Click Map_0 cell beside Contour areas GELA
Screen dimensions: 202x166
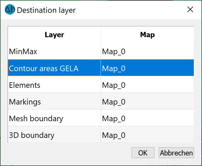[x=147, y=68]
